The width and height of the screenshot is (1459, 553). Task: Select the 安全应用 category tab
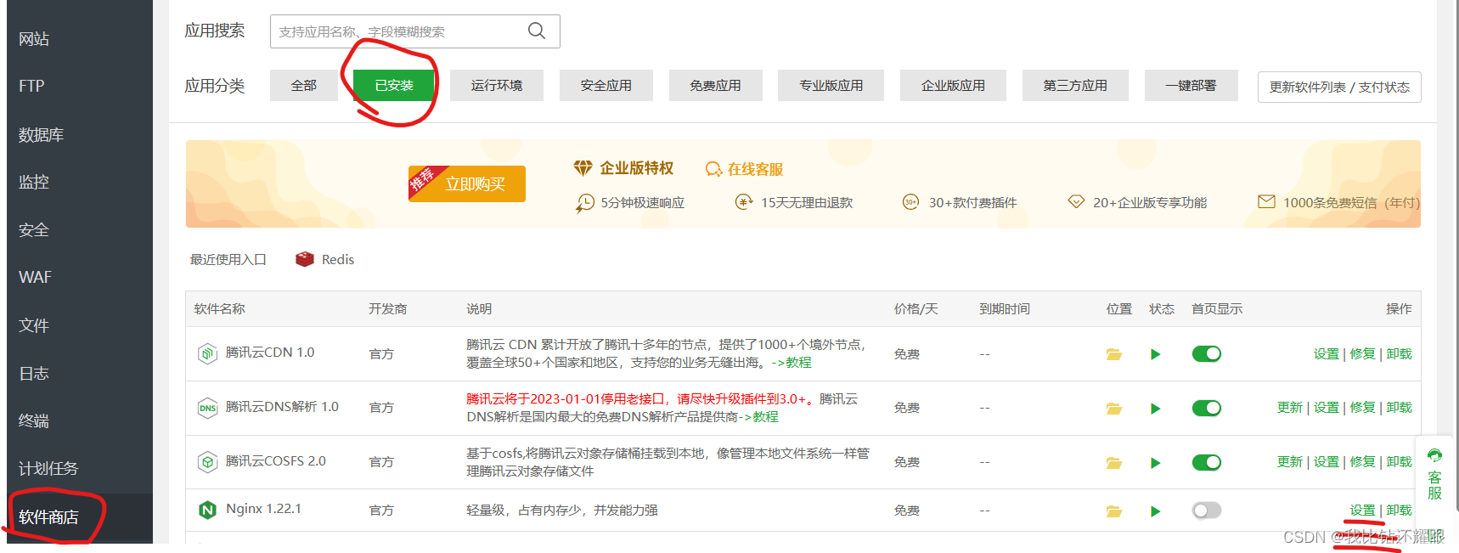[x=606, y=85]
